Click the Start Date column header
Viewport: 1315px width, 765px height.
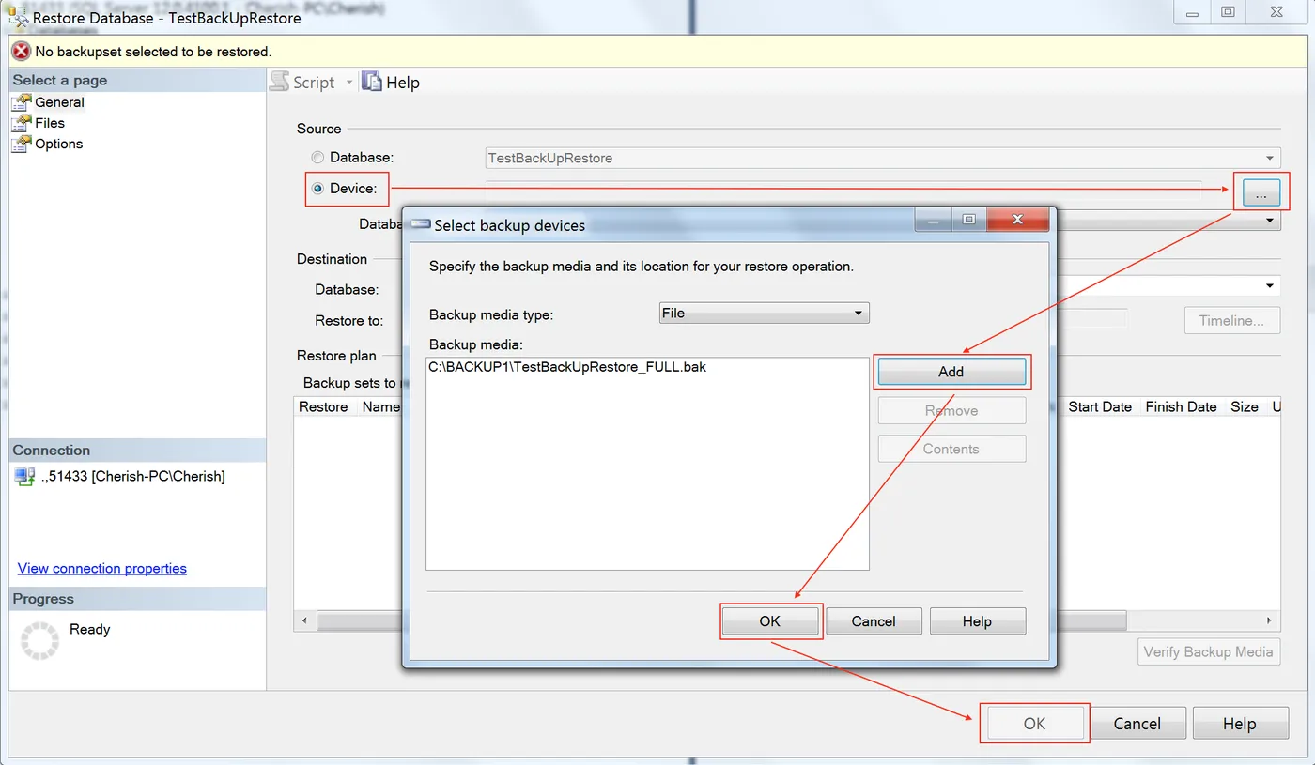(1100, 406)
